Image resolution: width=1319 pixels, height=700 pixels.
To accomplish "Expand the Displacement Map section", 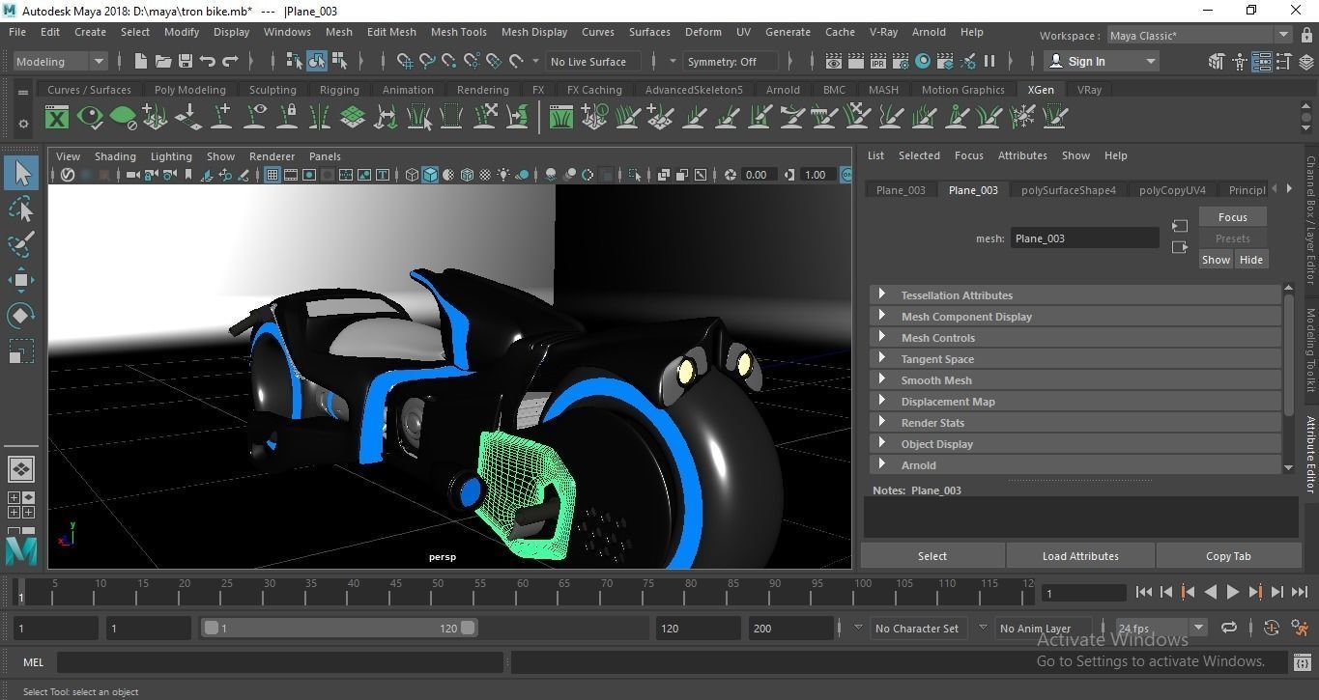I will click(x=1075, y=402).
